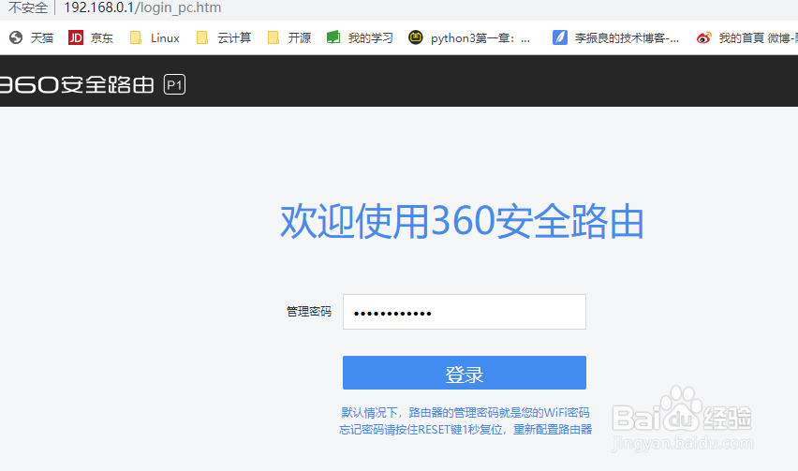Click the 天猫 bookmark label
The height and width of the screenshot is (471, 798).
point(42,38)
